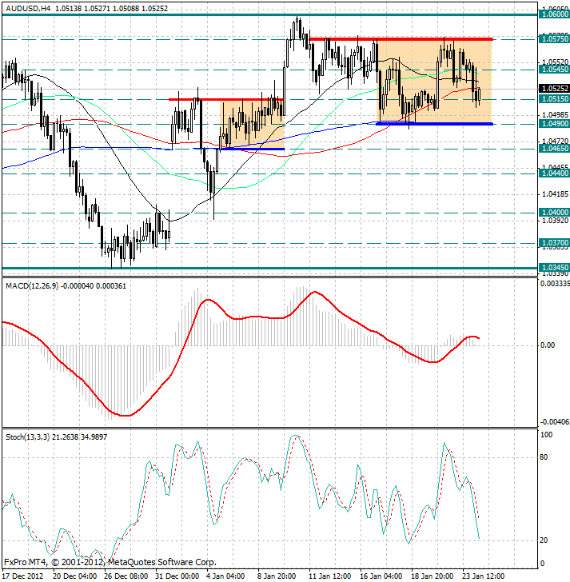Click the 1.03920 price scale value
This screenshot has height=582, width=570.
point(555,221)
